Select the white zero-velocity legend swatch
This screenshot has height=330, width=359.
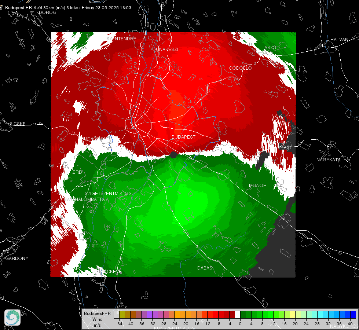pyautogui.click(x=238, y=315)
